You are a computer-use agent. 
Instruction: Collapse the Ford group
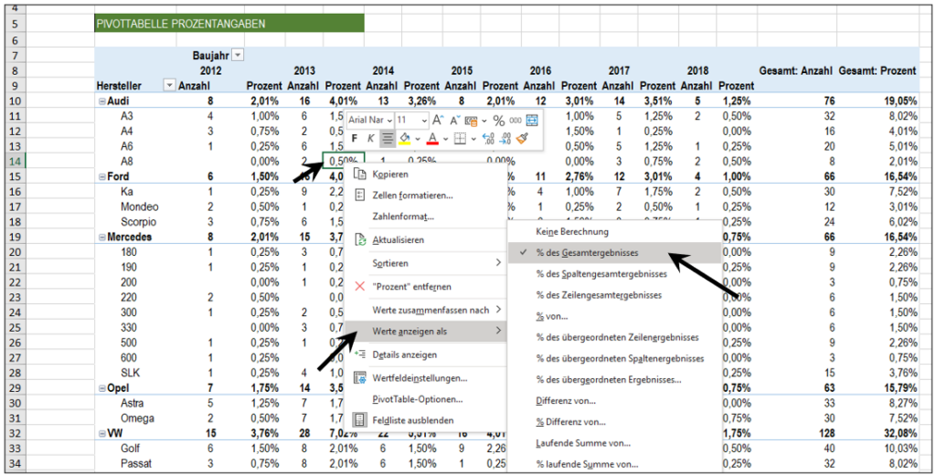[102, 176]
